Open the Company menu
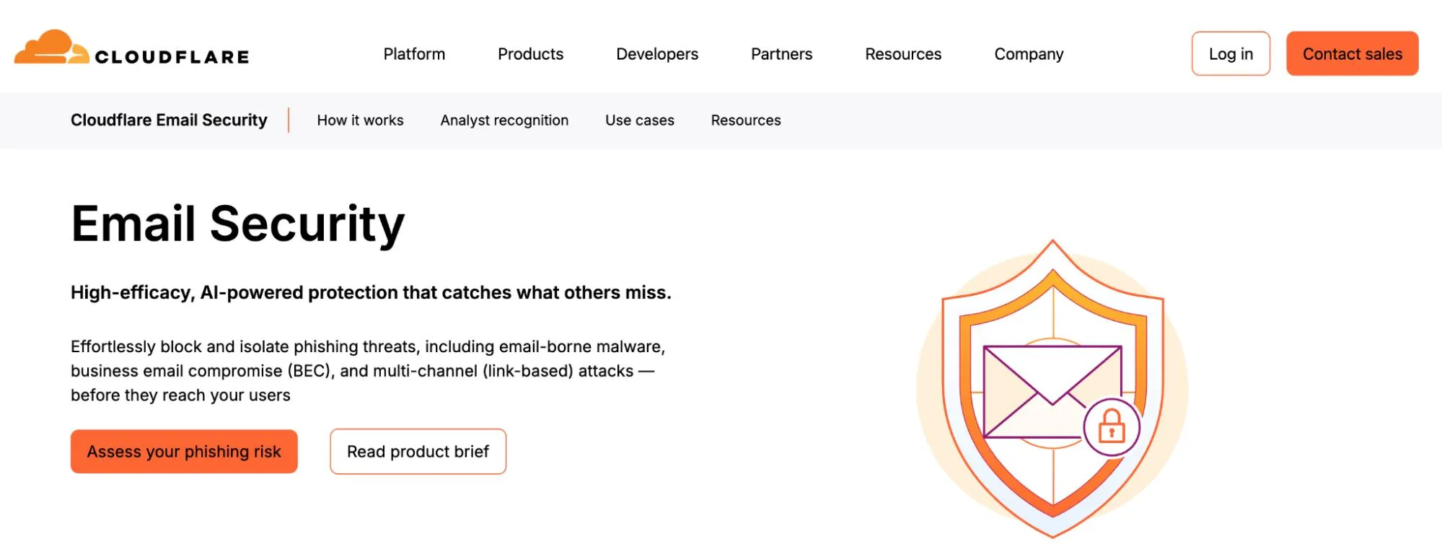Viewport: 1442px width, 560px height. click(1029, 53)
